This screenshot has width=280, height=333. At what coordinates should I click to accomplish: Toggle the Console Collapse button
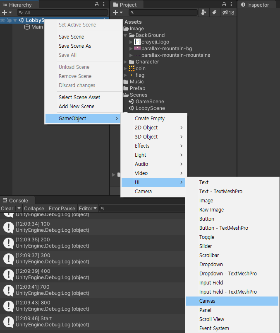tap(34, 209)
